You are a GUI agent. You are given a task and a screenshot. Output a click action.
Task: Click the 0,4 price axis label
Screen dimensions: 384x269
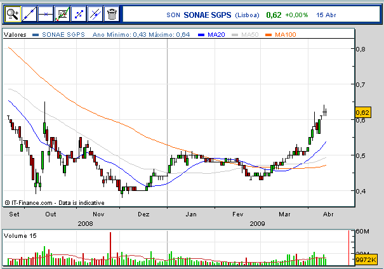point(361,191)
